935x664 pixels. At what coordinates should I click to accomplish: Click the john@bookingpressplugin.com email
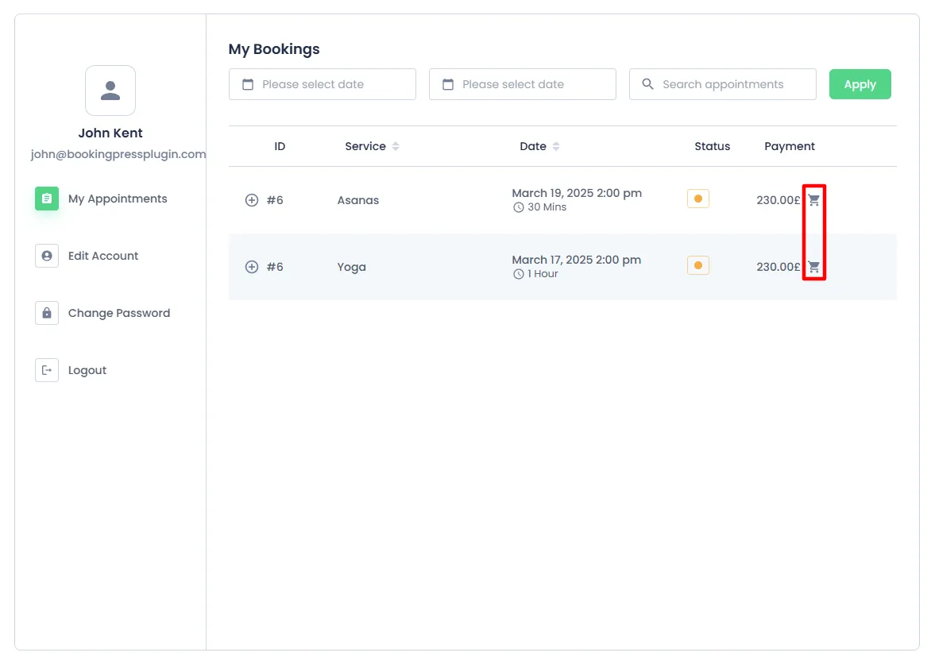tap(118, 154)
